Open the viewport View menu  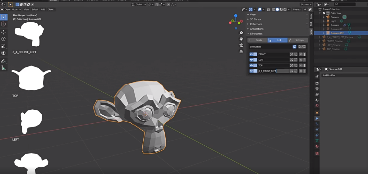tap(26, 9)
